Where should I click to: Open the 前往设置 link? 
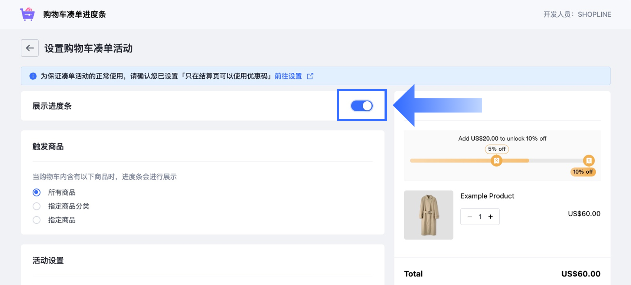point(288,76)
